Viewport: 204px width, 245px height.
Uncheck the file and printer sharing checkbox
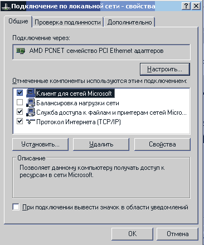coord(20,112)
